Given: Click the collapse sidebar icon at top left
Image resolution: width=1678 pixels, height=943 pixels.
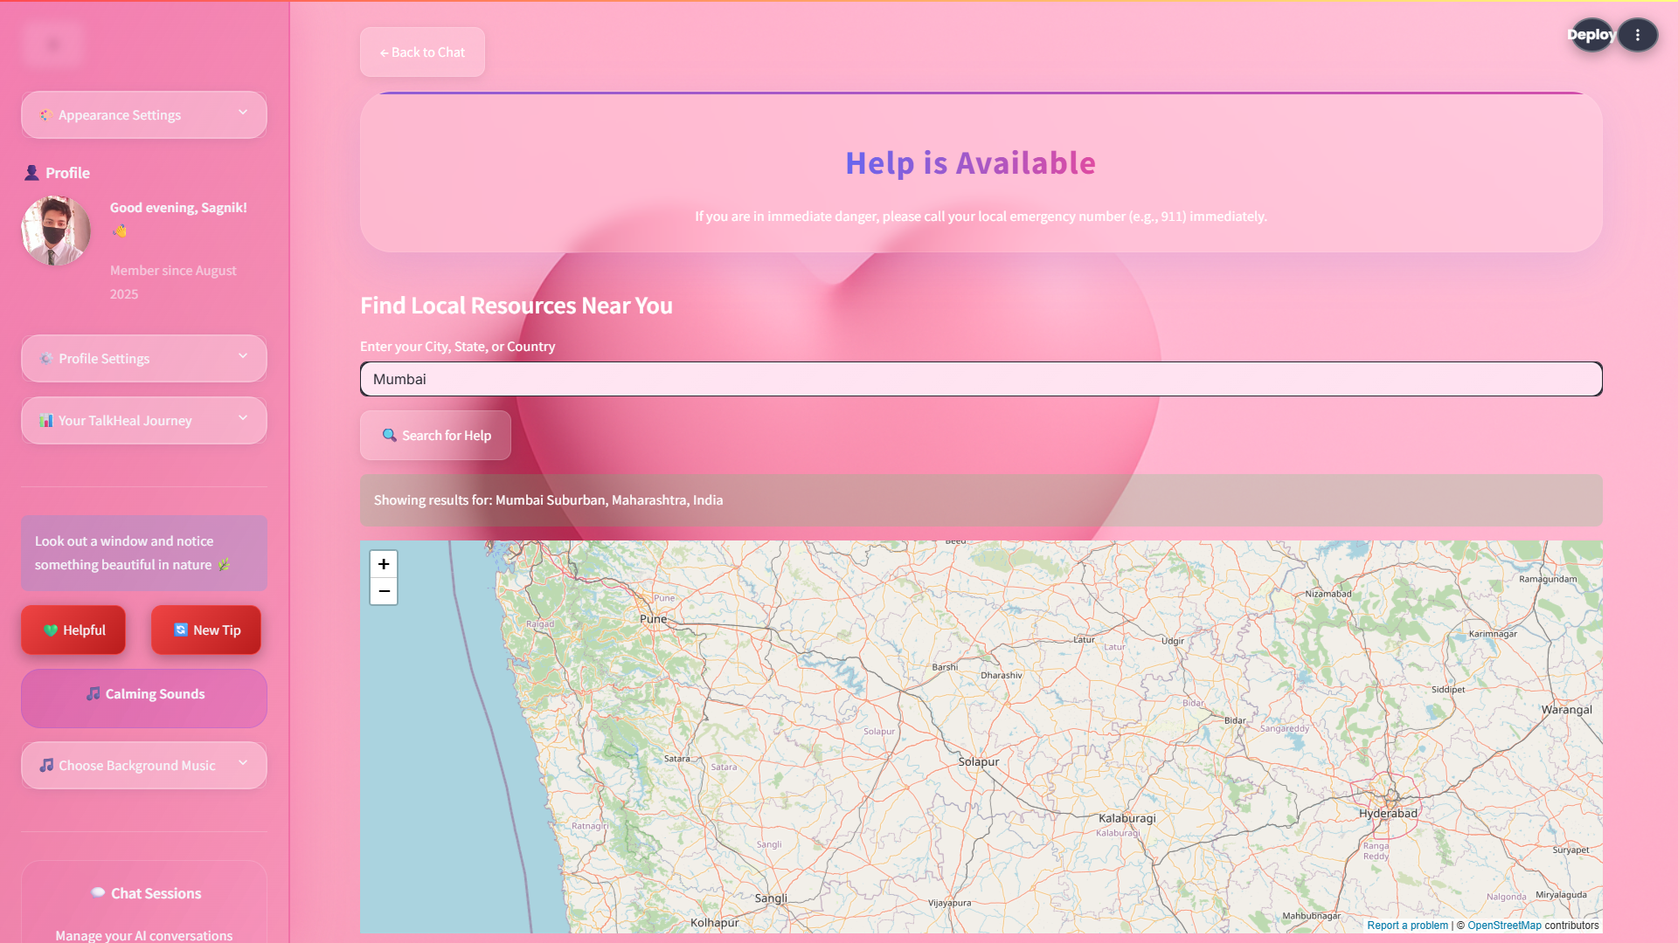Looking at the screenshot, I should (x=52, y=44).
